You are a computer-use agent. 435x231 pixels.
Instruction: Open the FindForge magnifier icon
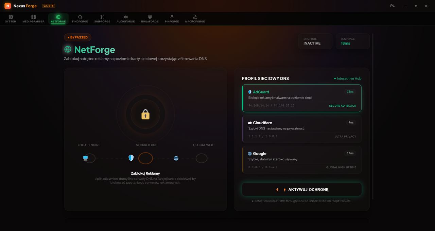point(80,17)
